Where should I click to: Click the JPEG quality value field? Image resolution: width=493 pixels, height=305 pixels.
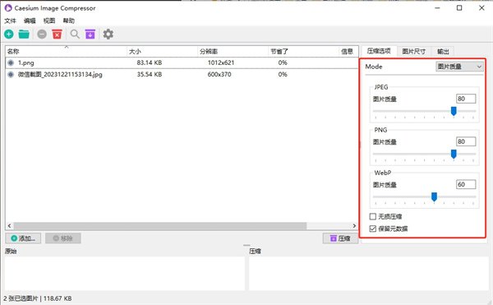[x=466, y=99]
